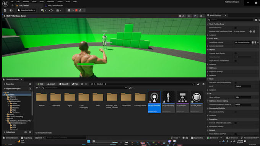The image size is (260, 146).
Task: Toggle Async Physics Tick Enabled checkbox
Action: point(236,61)
